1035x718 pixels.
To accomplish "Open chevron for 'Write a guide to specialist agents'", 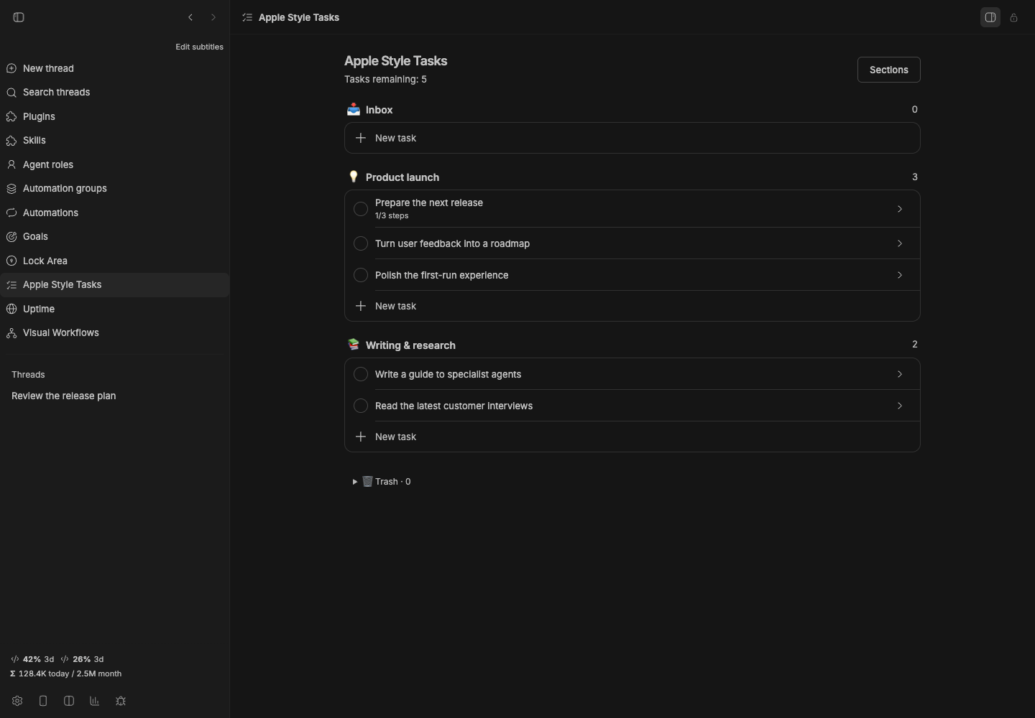I will pos(900,374).
